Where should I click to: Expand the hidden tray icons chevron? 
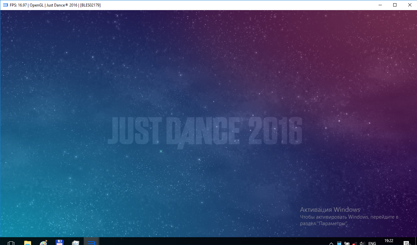click(x=331, y=243)
